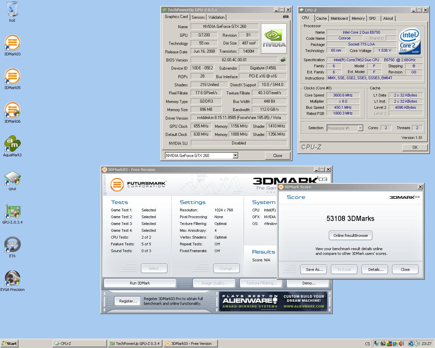Click the CS language indicator in taskbar

367,344
